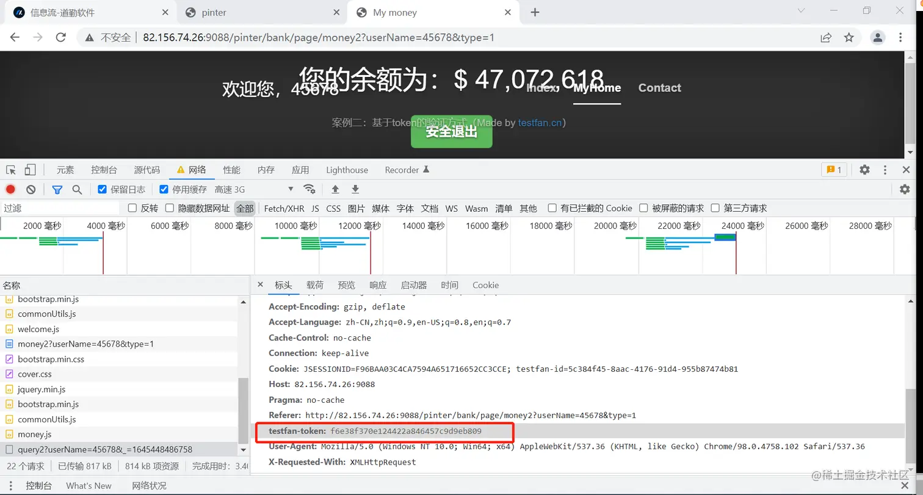The height and width of the screenshot is (495, 923).
Task: Select the 载荷 request tab
Action: (x=315, y=285)
